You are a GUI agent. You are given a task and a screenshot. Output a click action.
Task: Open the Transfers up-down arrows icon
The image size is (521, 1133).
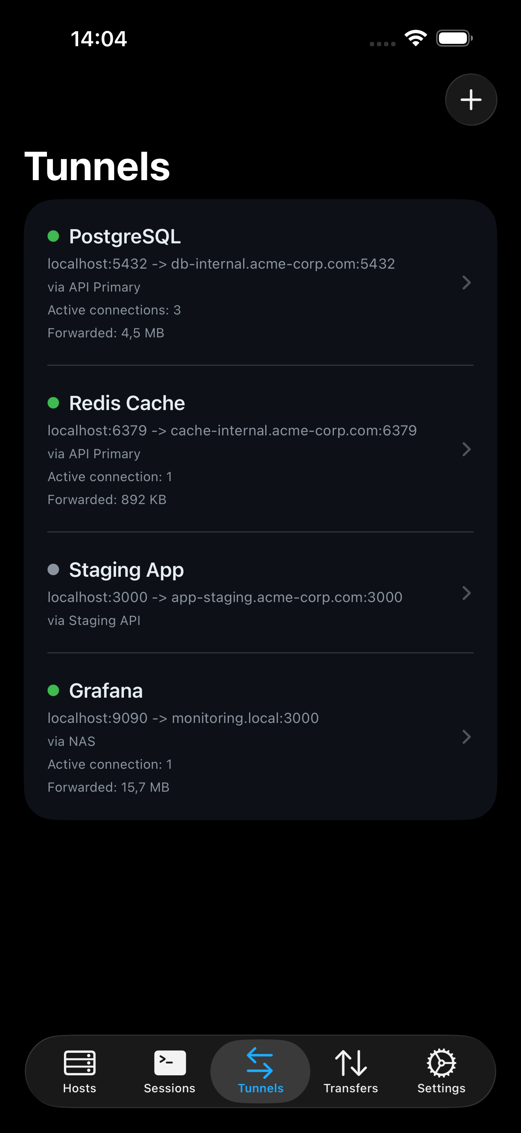point(350,1063)
